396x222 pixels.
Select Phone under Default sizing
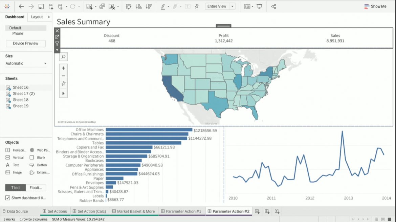pos(18,33)
